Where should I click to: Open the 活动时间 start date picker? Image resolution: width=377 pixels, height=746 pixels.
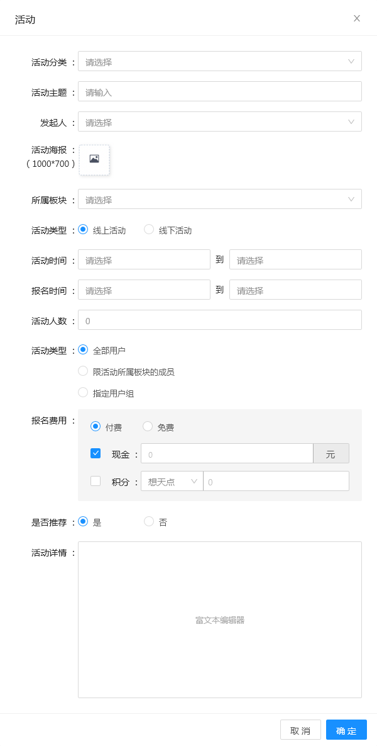coord(144,260)
